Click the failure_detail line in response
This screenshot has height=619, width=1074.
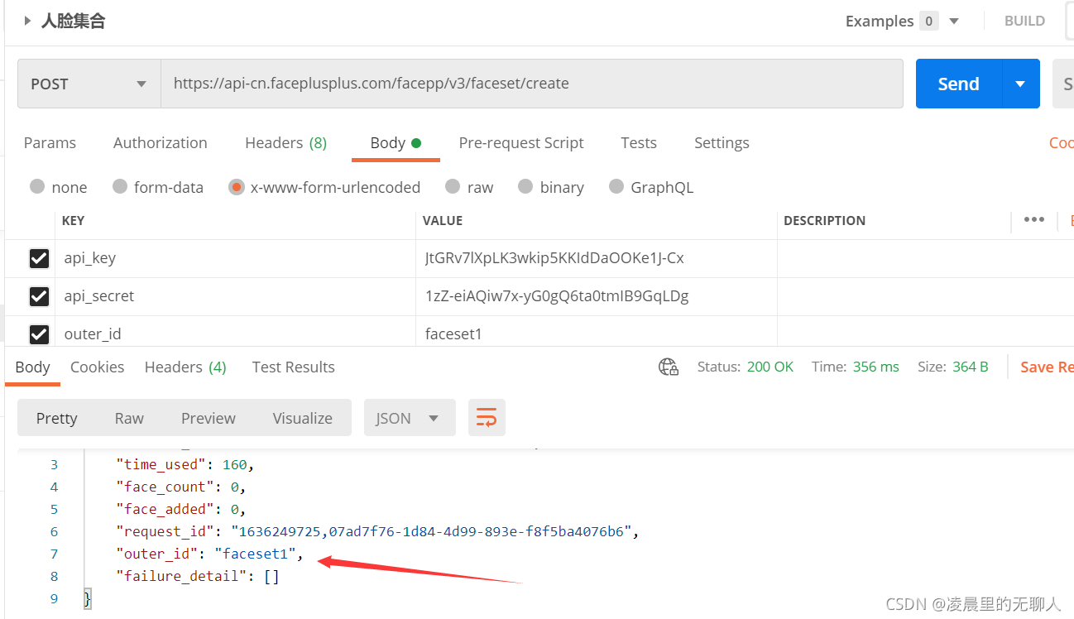click(198, 577)
